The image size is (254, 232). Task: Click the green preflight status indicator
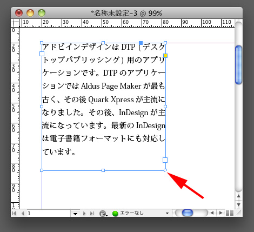115,214
